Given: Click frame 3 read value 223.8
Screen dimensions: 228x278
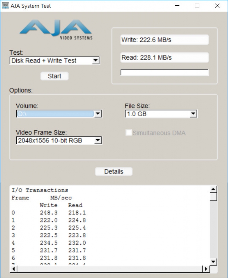Looking at the screenshot, I should pyautogui.click(x=77, y=235).
